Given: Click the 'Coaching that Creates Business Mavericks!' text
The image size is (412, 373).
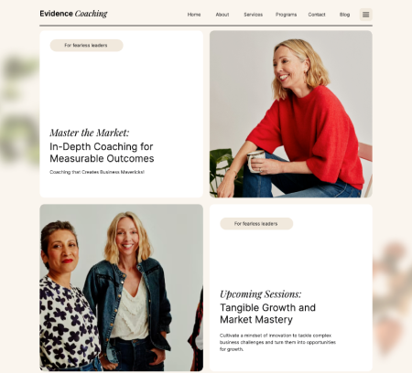Looking at the screenshot, I should (x=97, y=172).
